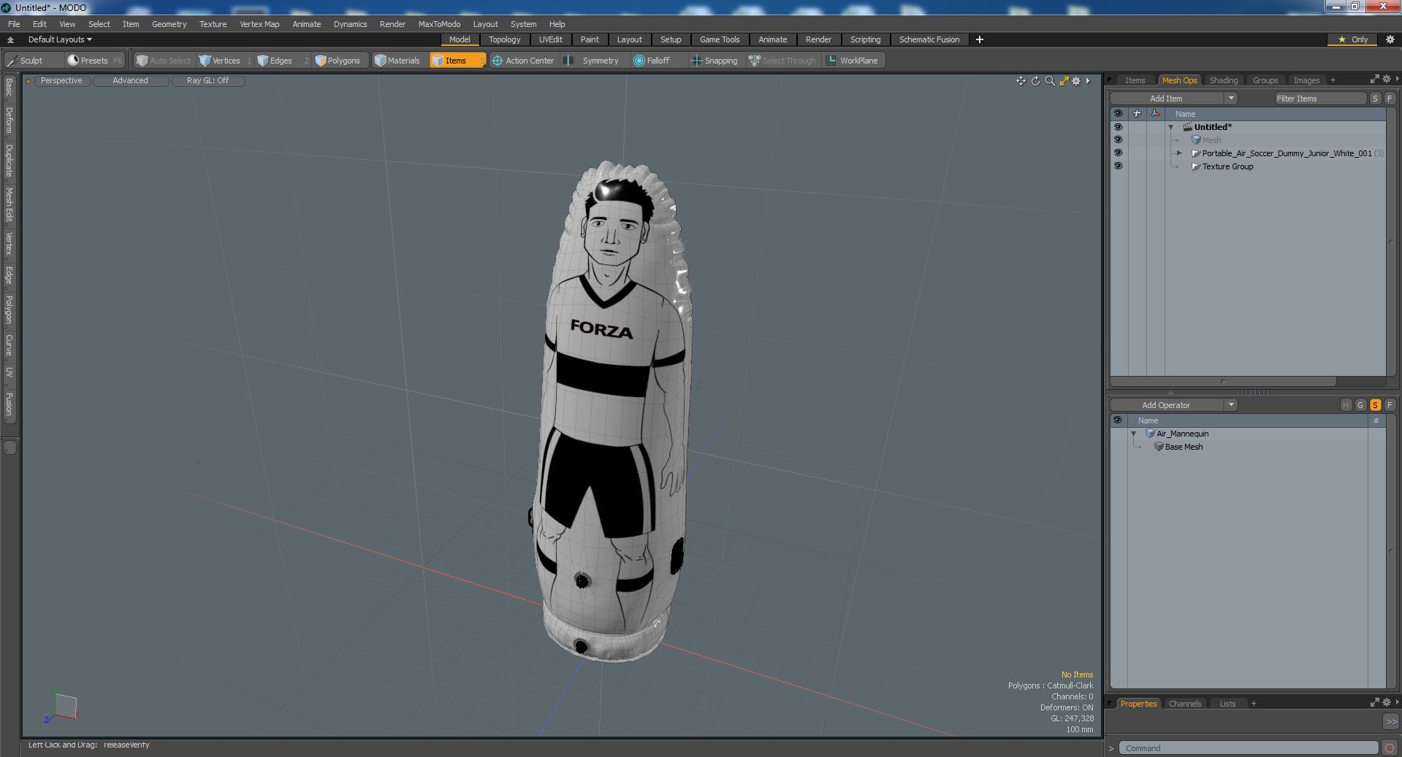Viewport: 1402px width, 757px height.
Task: Toggle Snapping
Action: point(715,61)
